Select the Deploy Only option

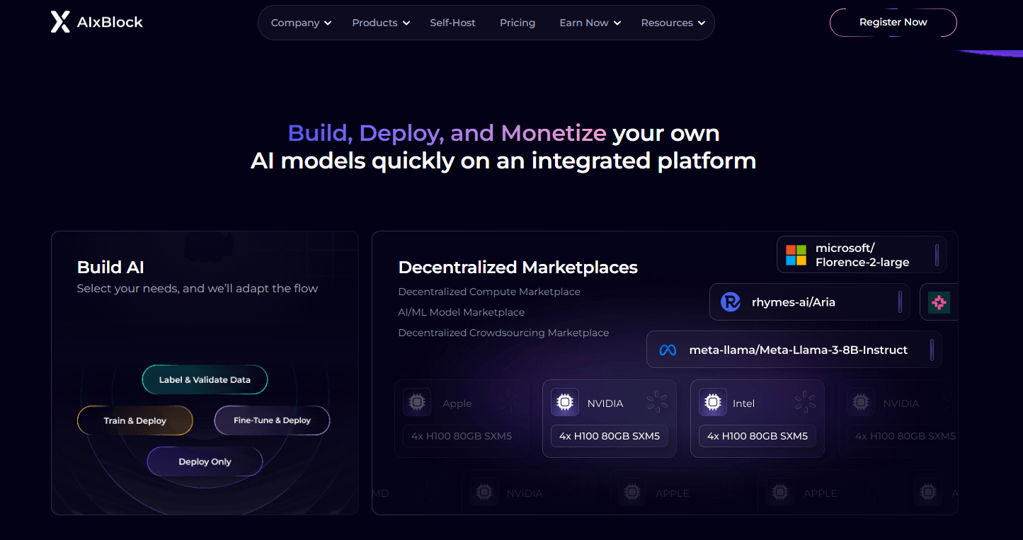pos(205,461)
